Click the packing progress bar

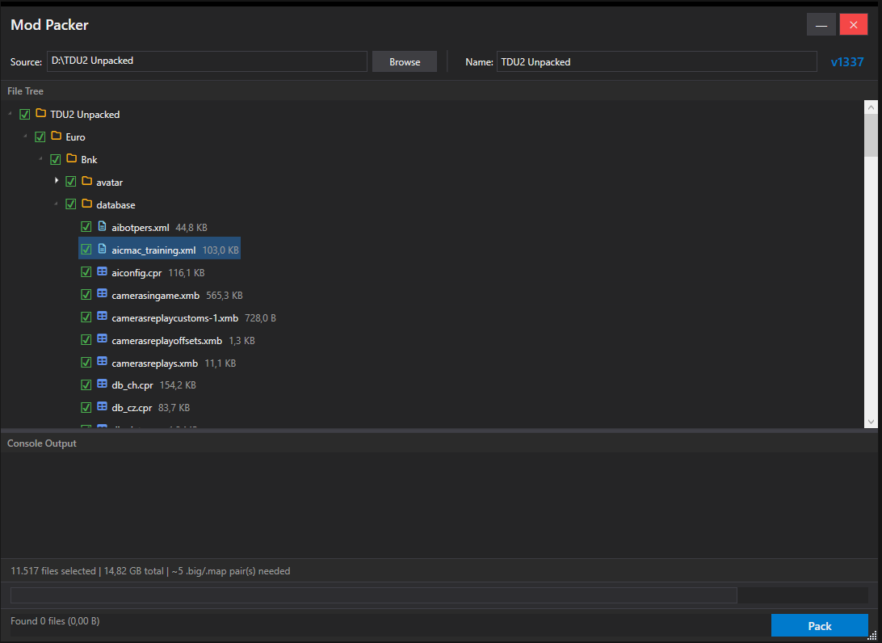[373, 595]
